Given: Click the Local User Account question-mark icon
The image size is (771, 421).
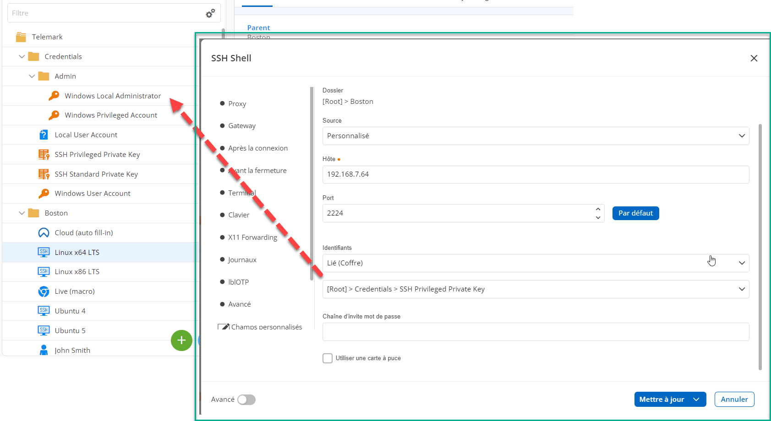Looking at the screenshot, I should click(44, 135).
